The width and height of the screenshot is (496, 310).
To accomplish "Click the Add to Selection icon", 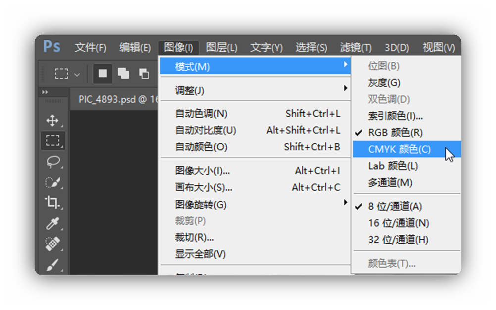I will click(123, 74).
